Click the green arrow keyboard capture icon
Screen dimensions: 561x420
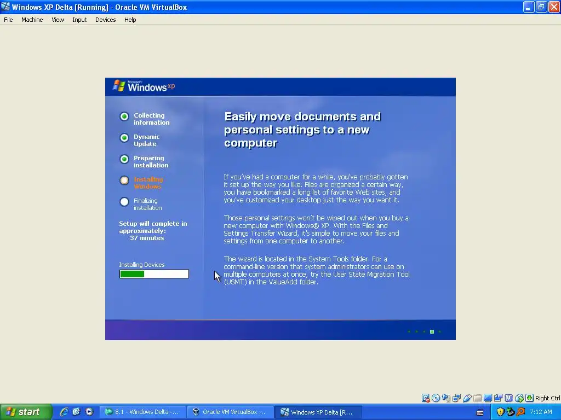click(x=530, y=398)
